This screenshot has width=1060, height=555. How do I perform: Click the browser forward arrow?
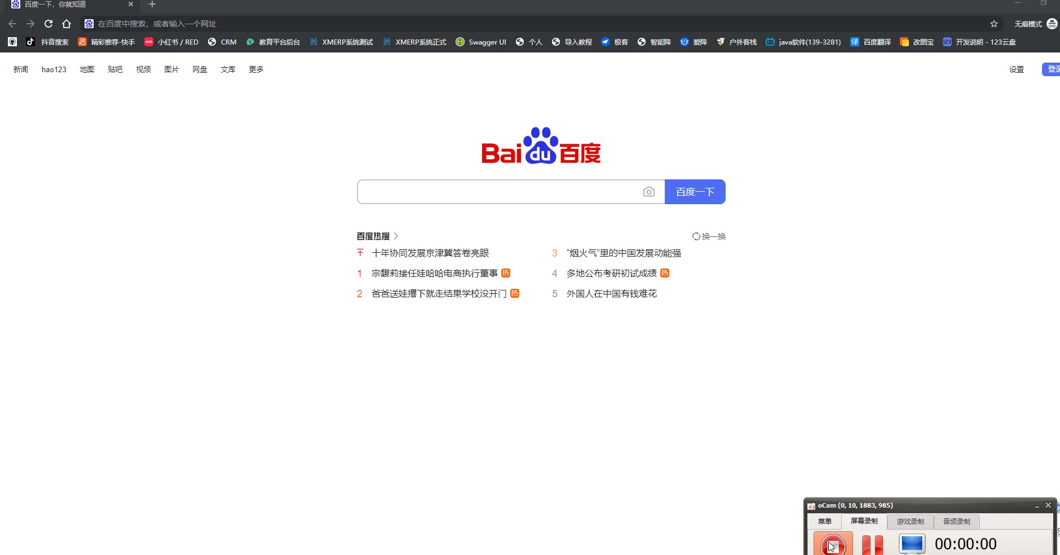(x=30, y=24)
